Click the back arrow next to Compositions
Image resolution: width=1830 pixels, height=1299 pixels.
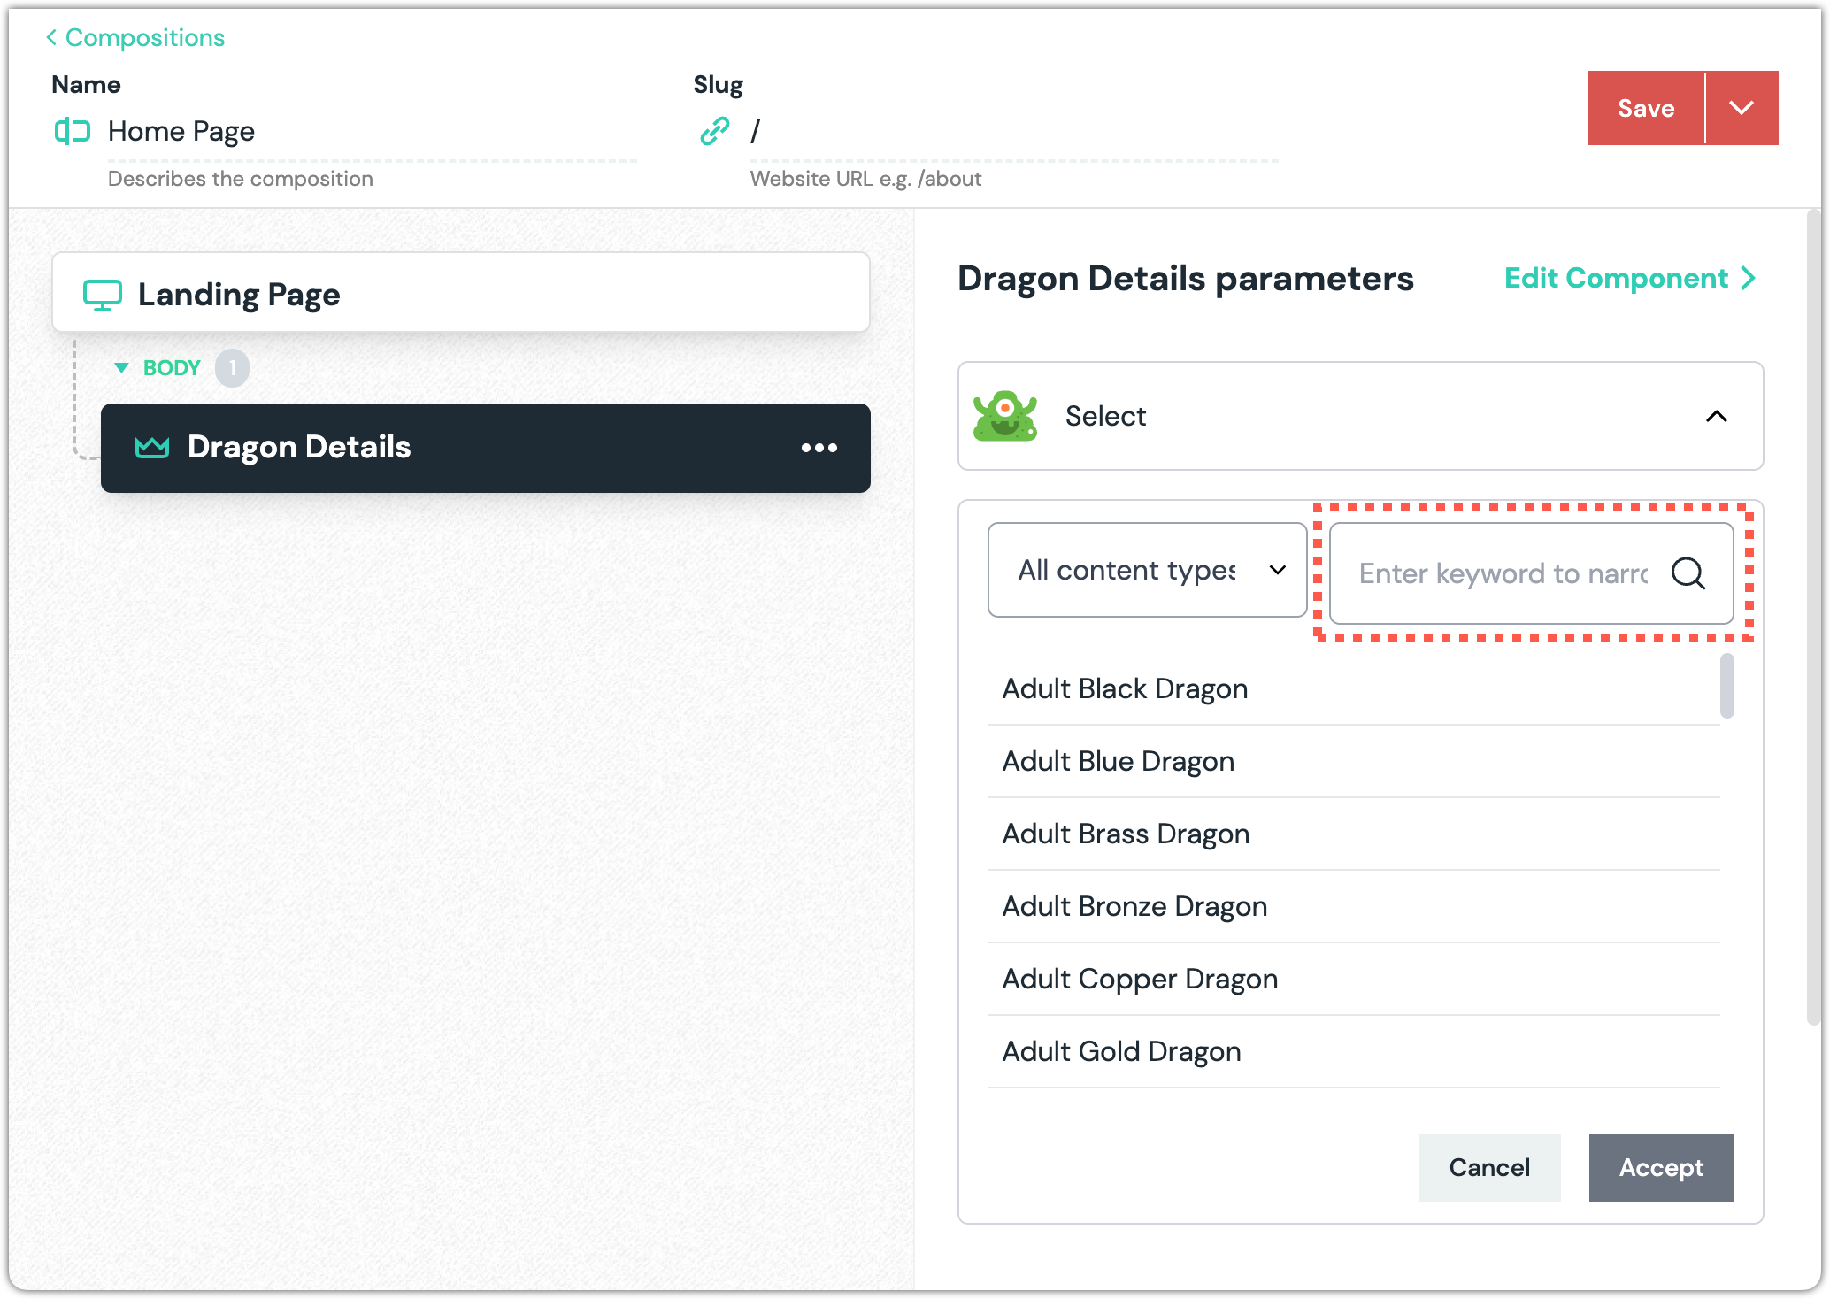click(51, 37)
